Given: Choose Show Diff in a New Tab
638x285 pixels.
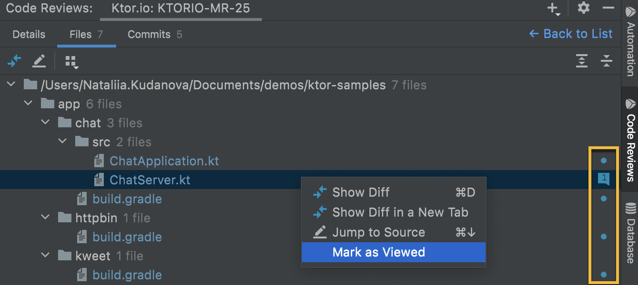Looking at the screenshot, I should point(400,212).
